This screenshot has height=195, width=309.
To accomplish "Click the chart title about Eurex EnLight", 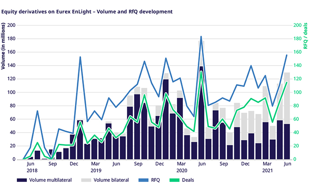I will click(87, 11).
